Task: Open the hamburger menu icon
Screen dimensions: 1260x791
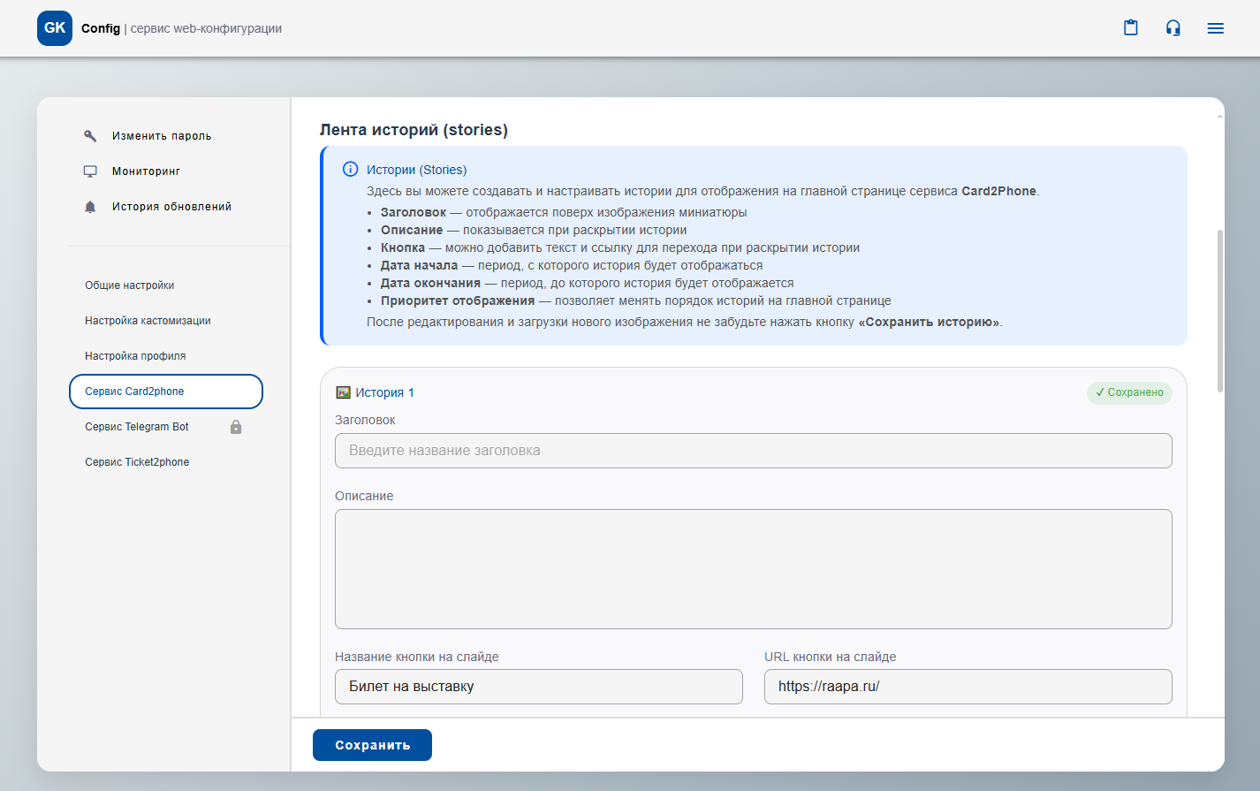Action: 1215,28
